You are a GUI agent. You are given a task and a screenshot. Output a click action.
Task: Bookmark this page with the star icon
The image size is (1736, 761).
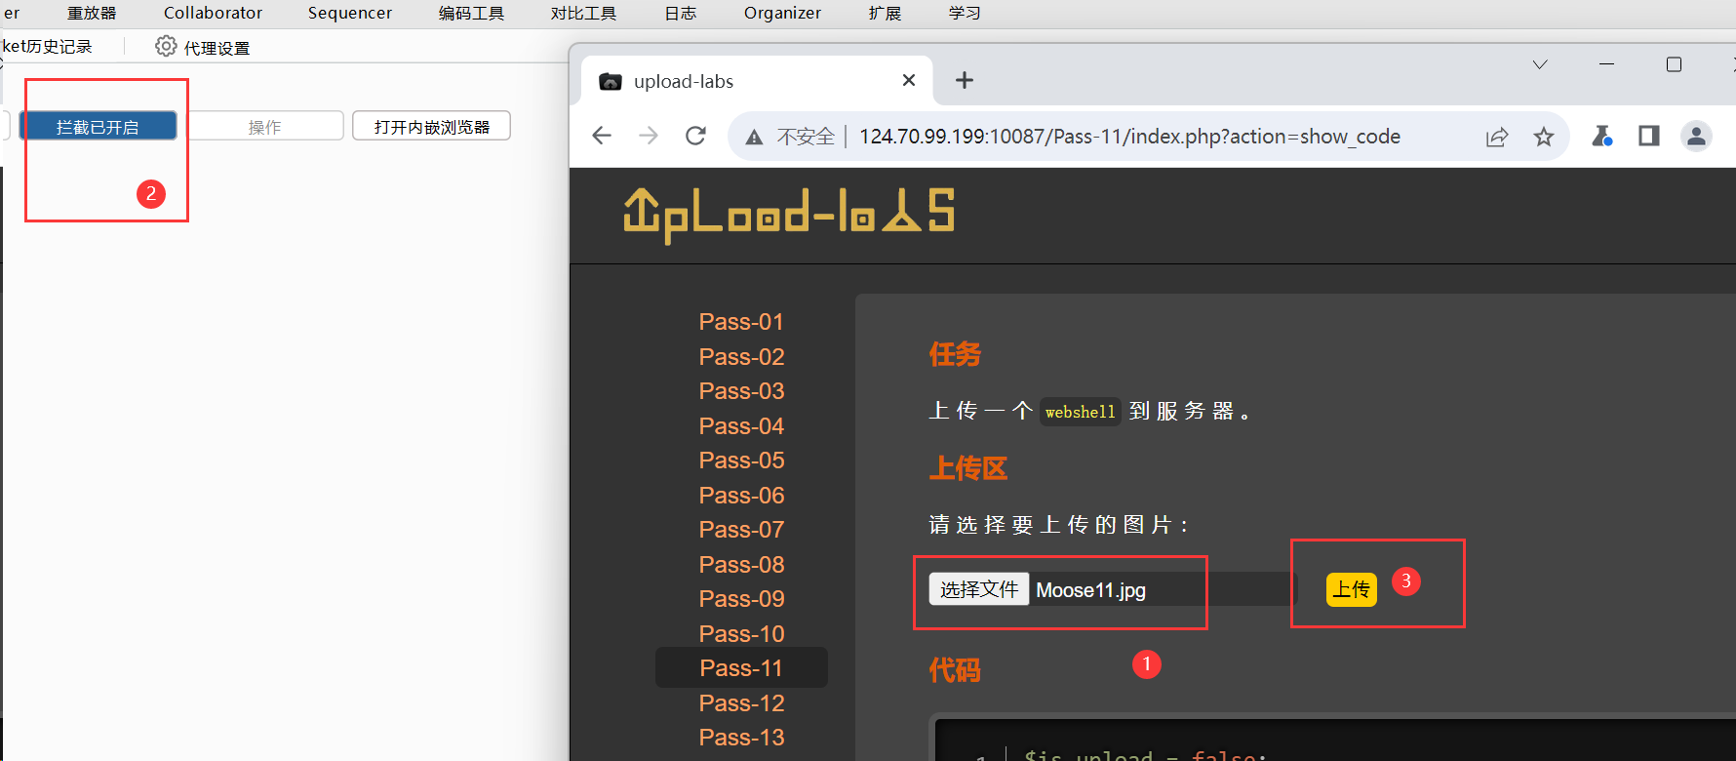coord(1543,138)
